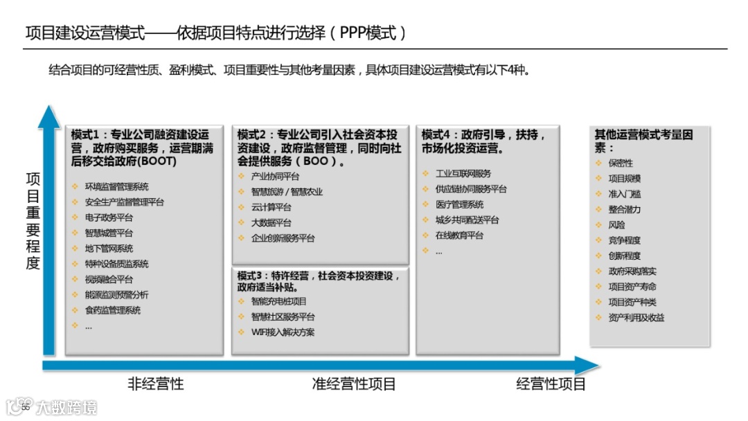Select bullet item '电子政务平台'
Screen dimensions: 748x421
coord(109,217)
